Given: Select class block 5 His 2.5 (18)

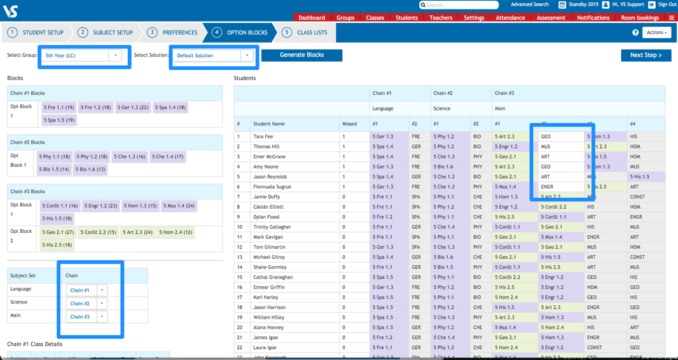Looking at the screenshot, I should [x=57, y=246].
